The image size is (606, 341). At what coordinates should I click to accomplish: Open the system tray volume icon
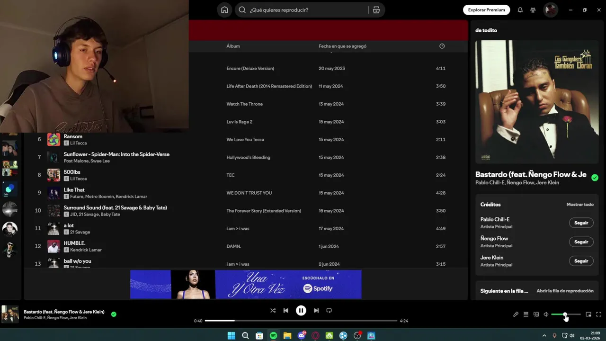572,335
